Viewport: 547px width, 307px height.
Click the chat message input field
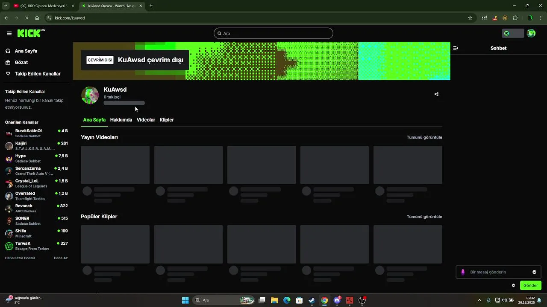pos(498,272)
